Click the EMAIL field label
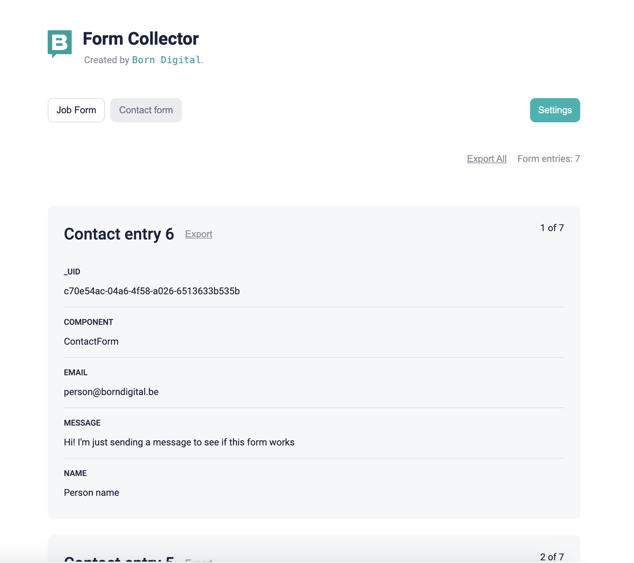The height and width of the screenshot is (563, 634). pyautogui.click(x=76, y=373)
